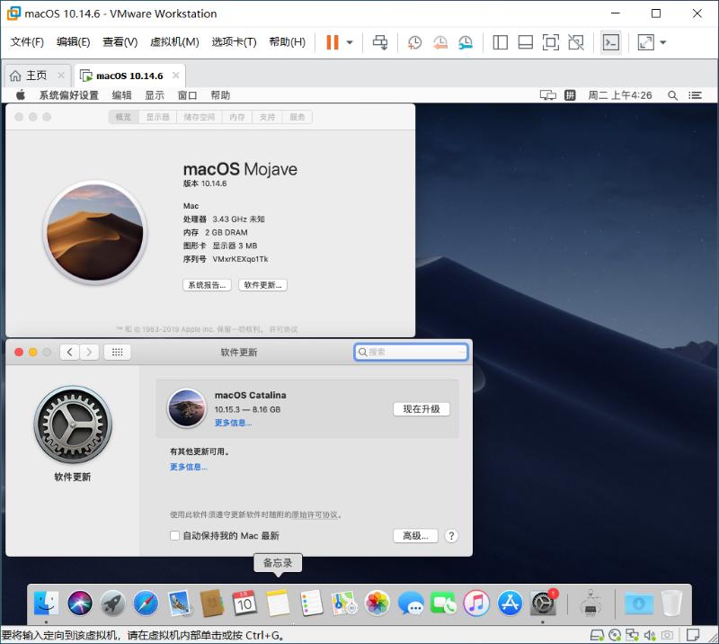The image size is (719, 644).
Task: Open the pause button dropdown arrow
Action: click(350, 42)
